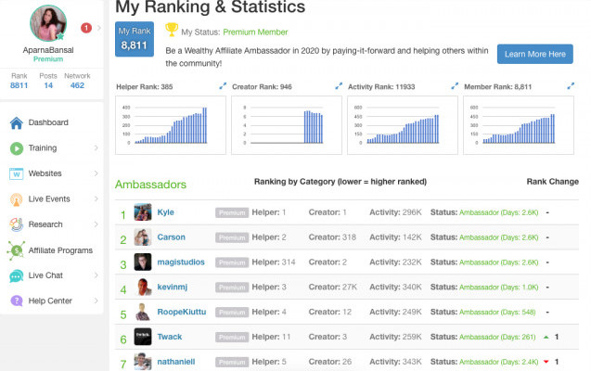Click the Live Events broadcast icon
The image size is (591, 371).
[16, 199]
